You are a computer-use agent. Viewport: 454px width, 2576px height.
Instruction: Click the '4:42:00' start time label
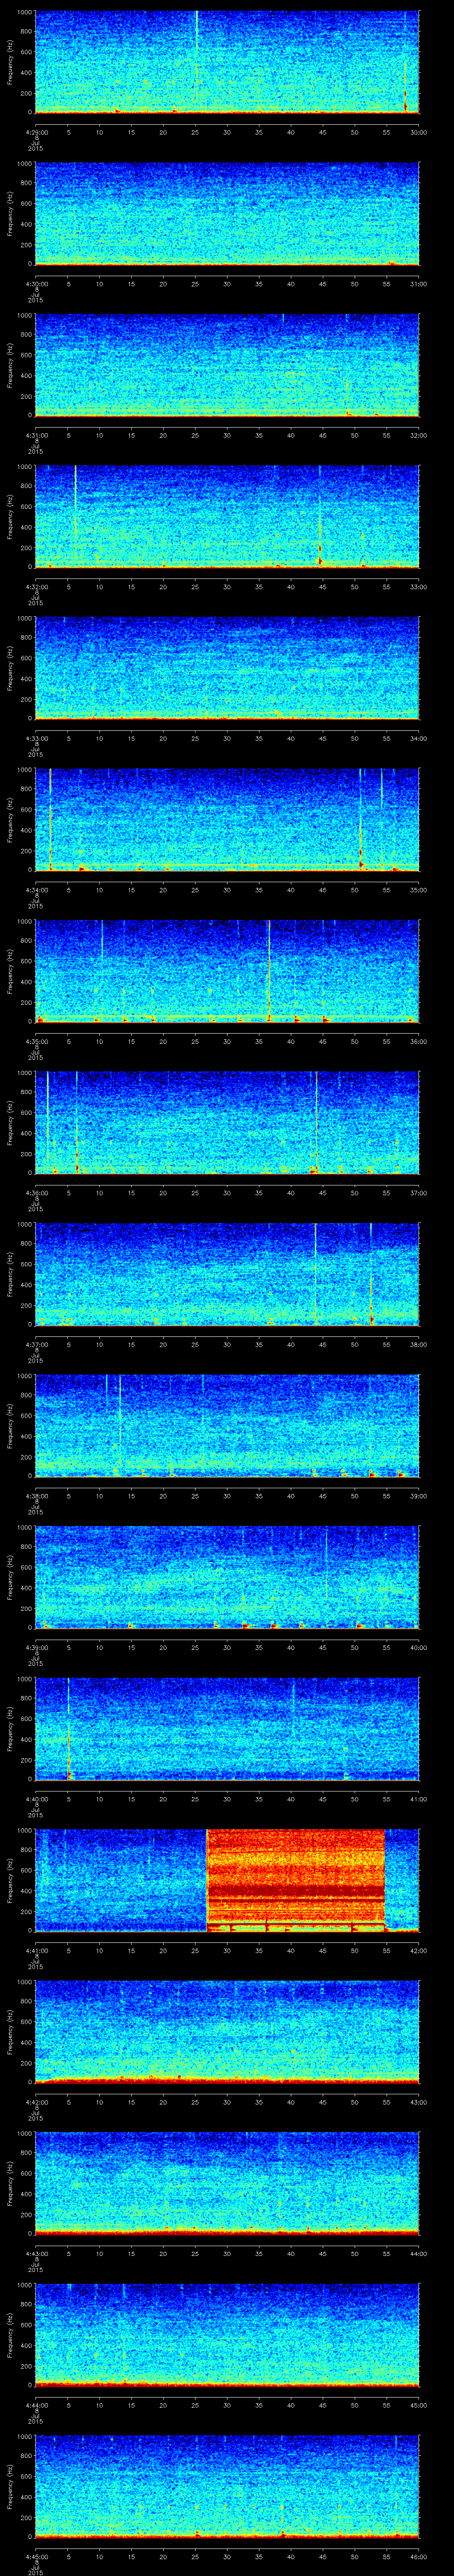tap(36, 2102)
